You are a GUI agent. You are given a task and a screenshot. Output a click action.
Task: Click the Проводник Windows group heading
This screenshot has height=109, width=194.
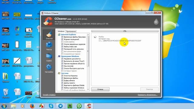[70, 56]
